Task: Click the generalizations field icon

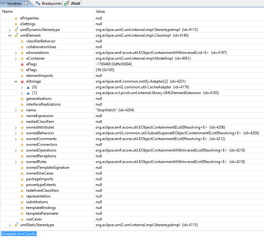Action: (x=22, y=99)
